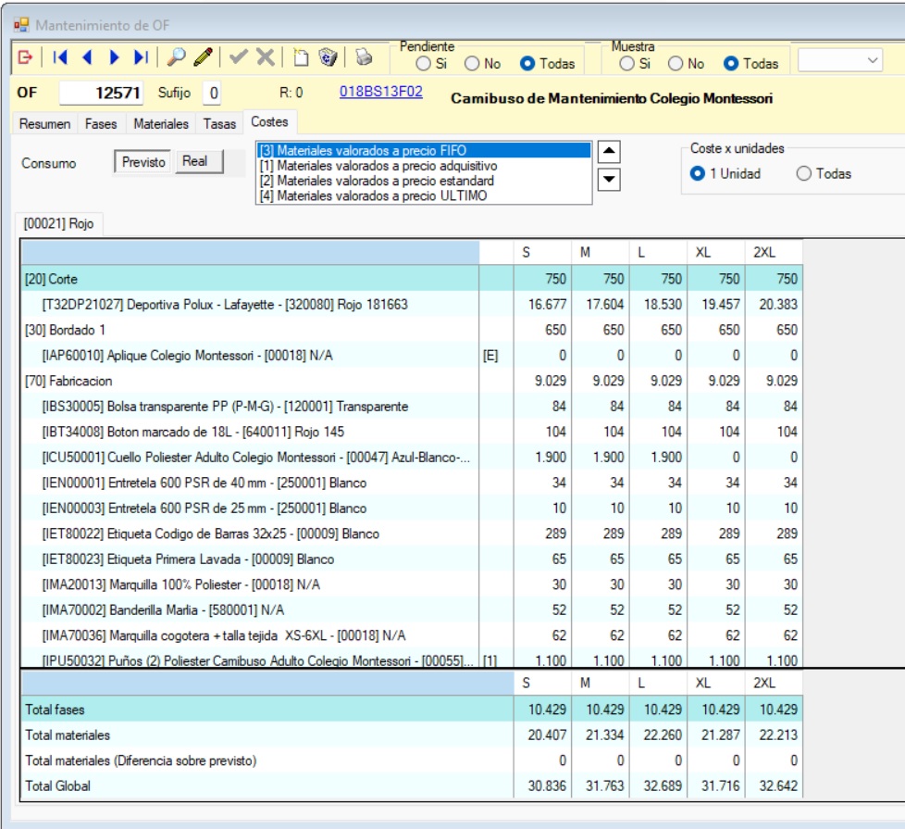Click the pencil edit icon
The width and height of the screenshot is (905, 829).
click(203, 58)
